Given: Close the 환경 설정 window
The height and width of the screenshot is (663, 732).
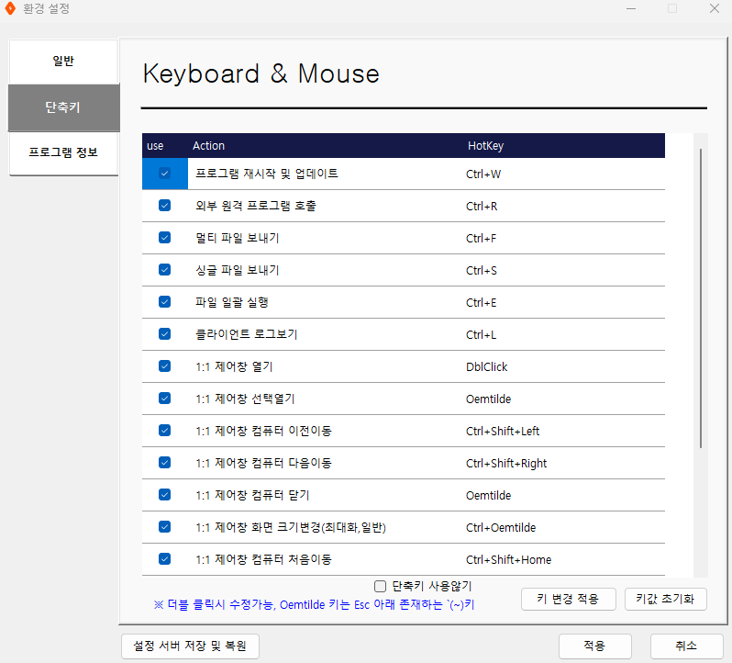Looking at the screenshot, I should pos(715,8).
